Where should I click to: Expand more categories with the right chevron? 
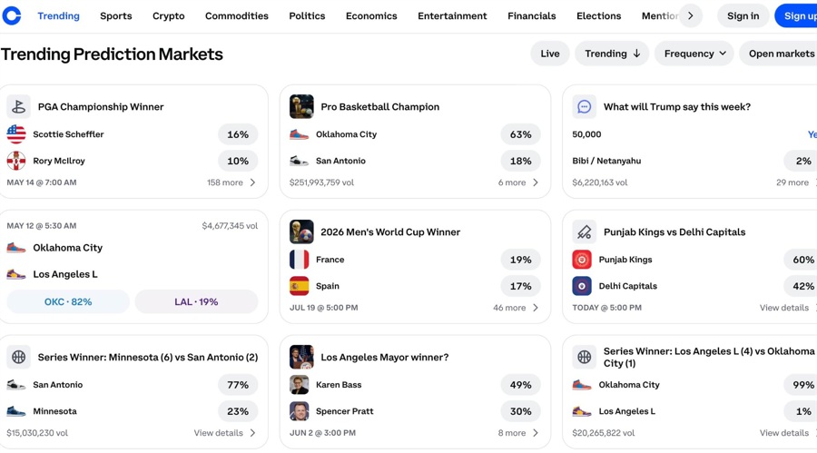click(691, 15)
